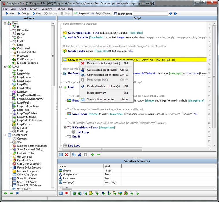Choose Cut selected script line(s)
Viewport: 219px width, 202px height.
[x=106, y=70]
